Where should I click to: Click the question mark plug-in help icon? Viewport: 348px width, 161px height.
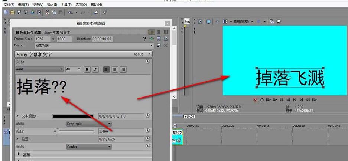[144, 39]
